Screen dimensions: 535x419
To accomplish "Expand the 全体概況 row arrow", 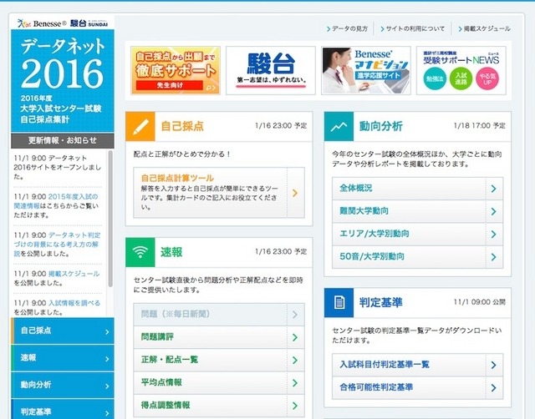I will [494, 189].
